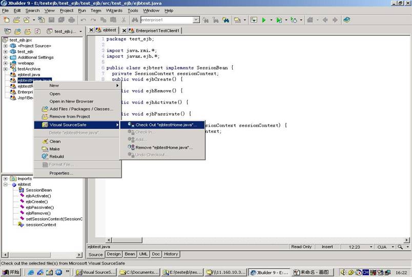Viewport: 412px width, 277px height.
Task: Open the Make Project dropdown arrow
Action: click(x=244, y=20)
